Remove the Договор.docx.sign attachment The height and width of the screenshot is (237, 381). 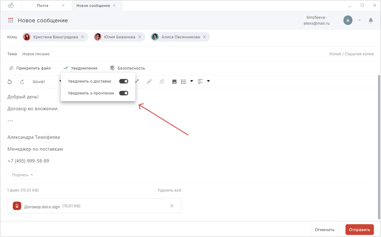pyautogui.click(x=172, y=206)
